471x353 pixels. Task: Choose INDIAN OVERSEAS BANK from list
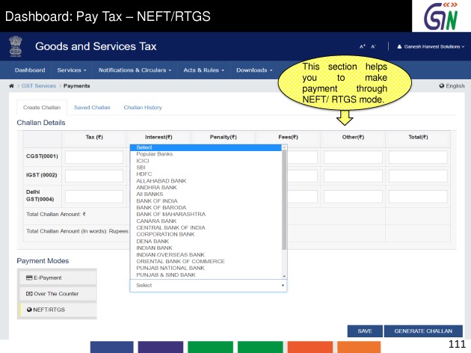click(206, 255)
